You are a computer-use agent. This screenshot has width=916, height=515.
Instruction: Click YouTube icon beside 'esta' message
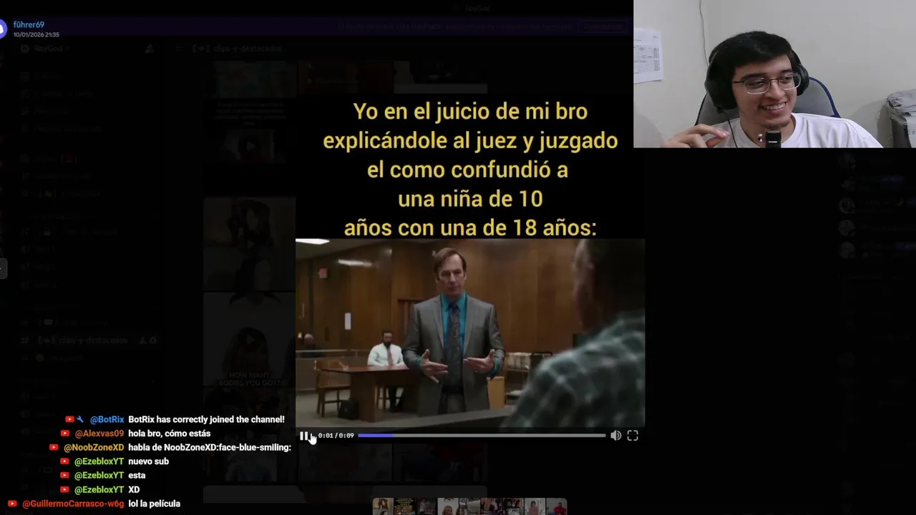64,476
